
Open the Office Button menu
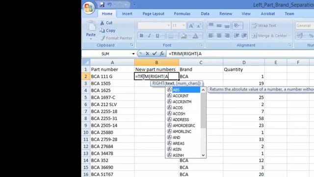[x=89, y=8]
